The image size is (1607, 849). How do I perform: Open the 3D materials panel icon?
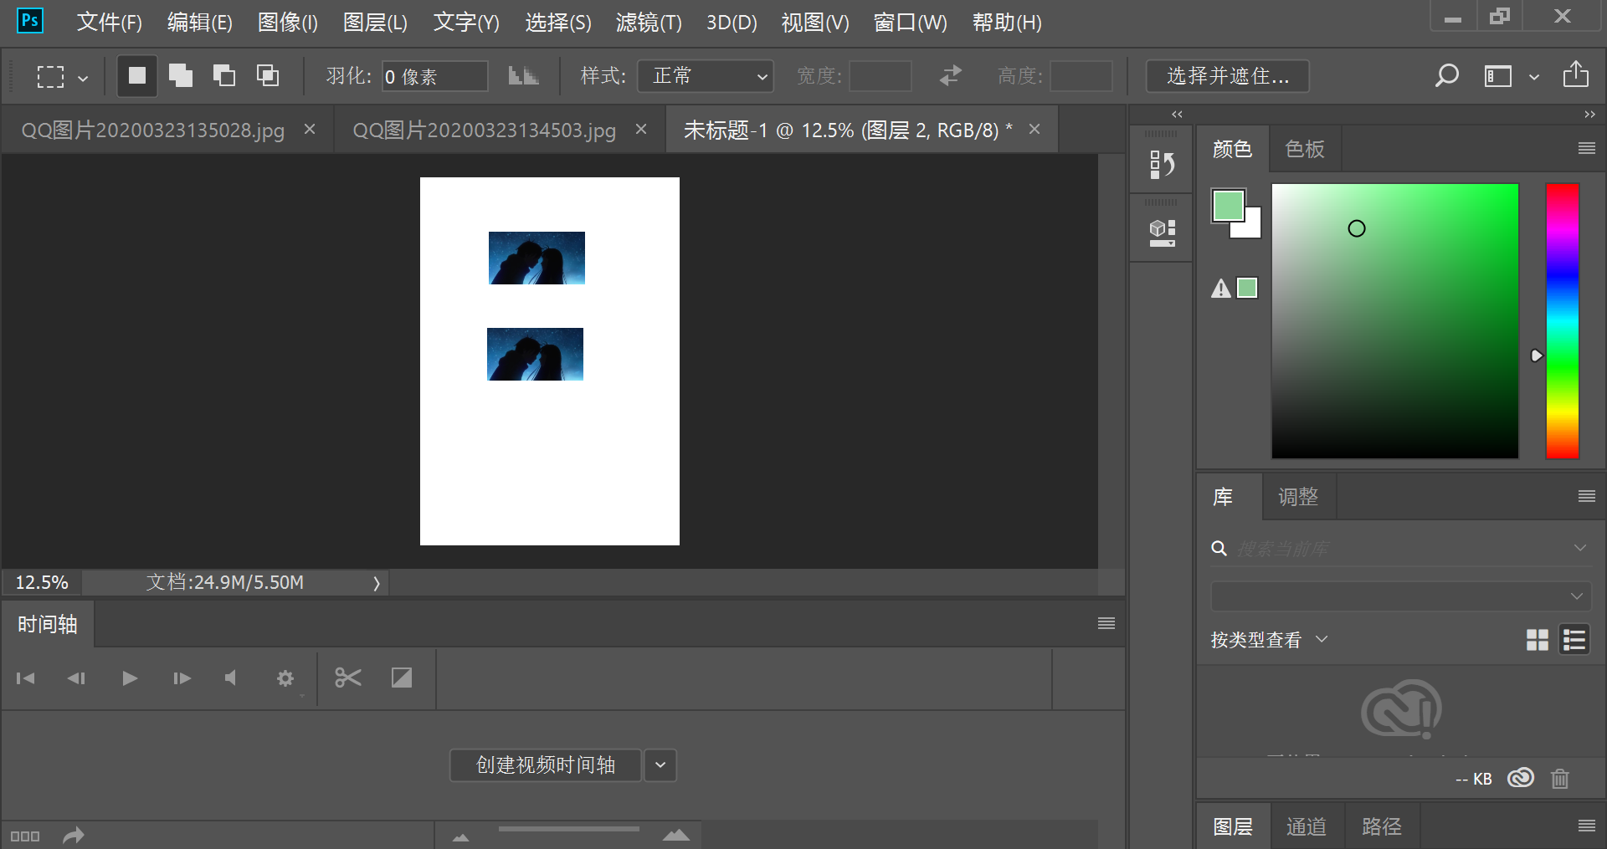(x=1162, y=233)
